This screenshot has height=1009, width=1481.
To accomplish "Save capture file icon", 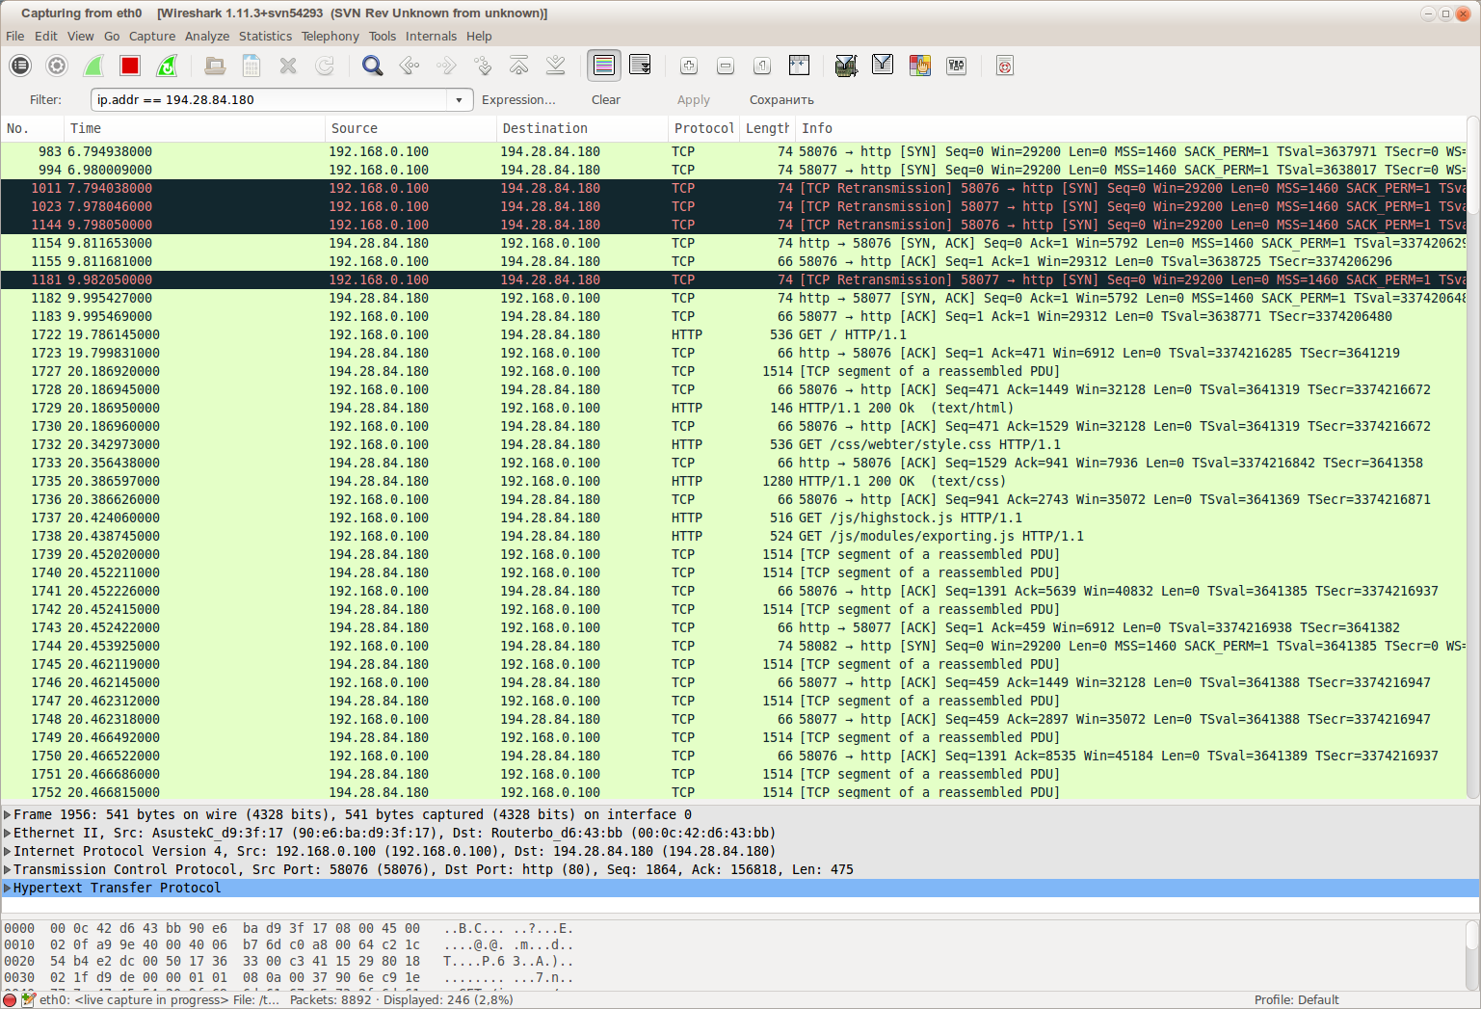I will pos(251,66).
